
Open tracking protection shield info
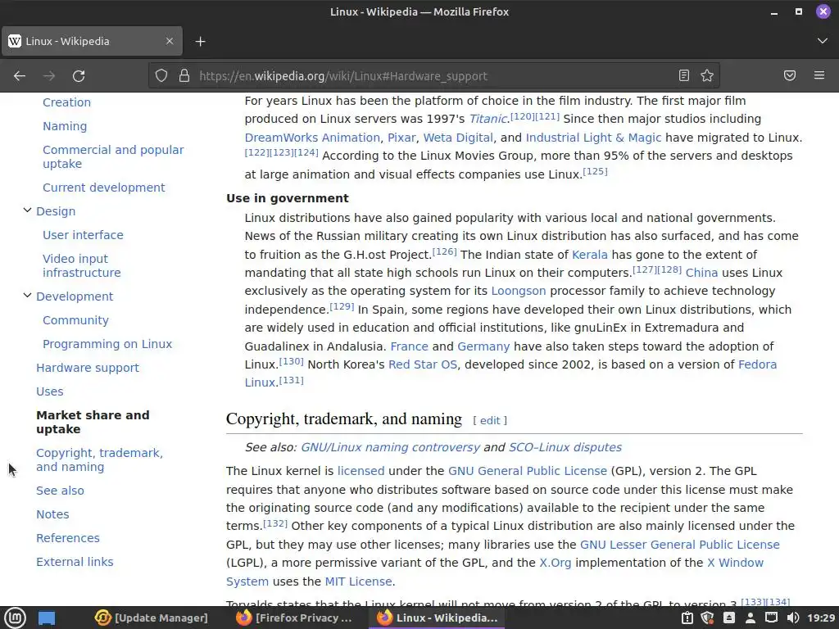point(161,75)
